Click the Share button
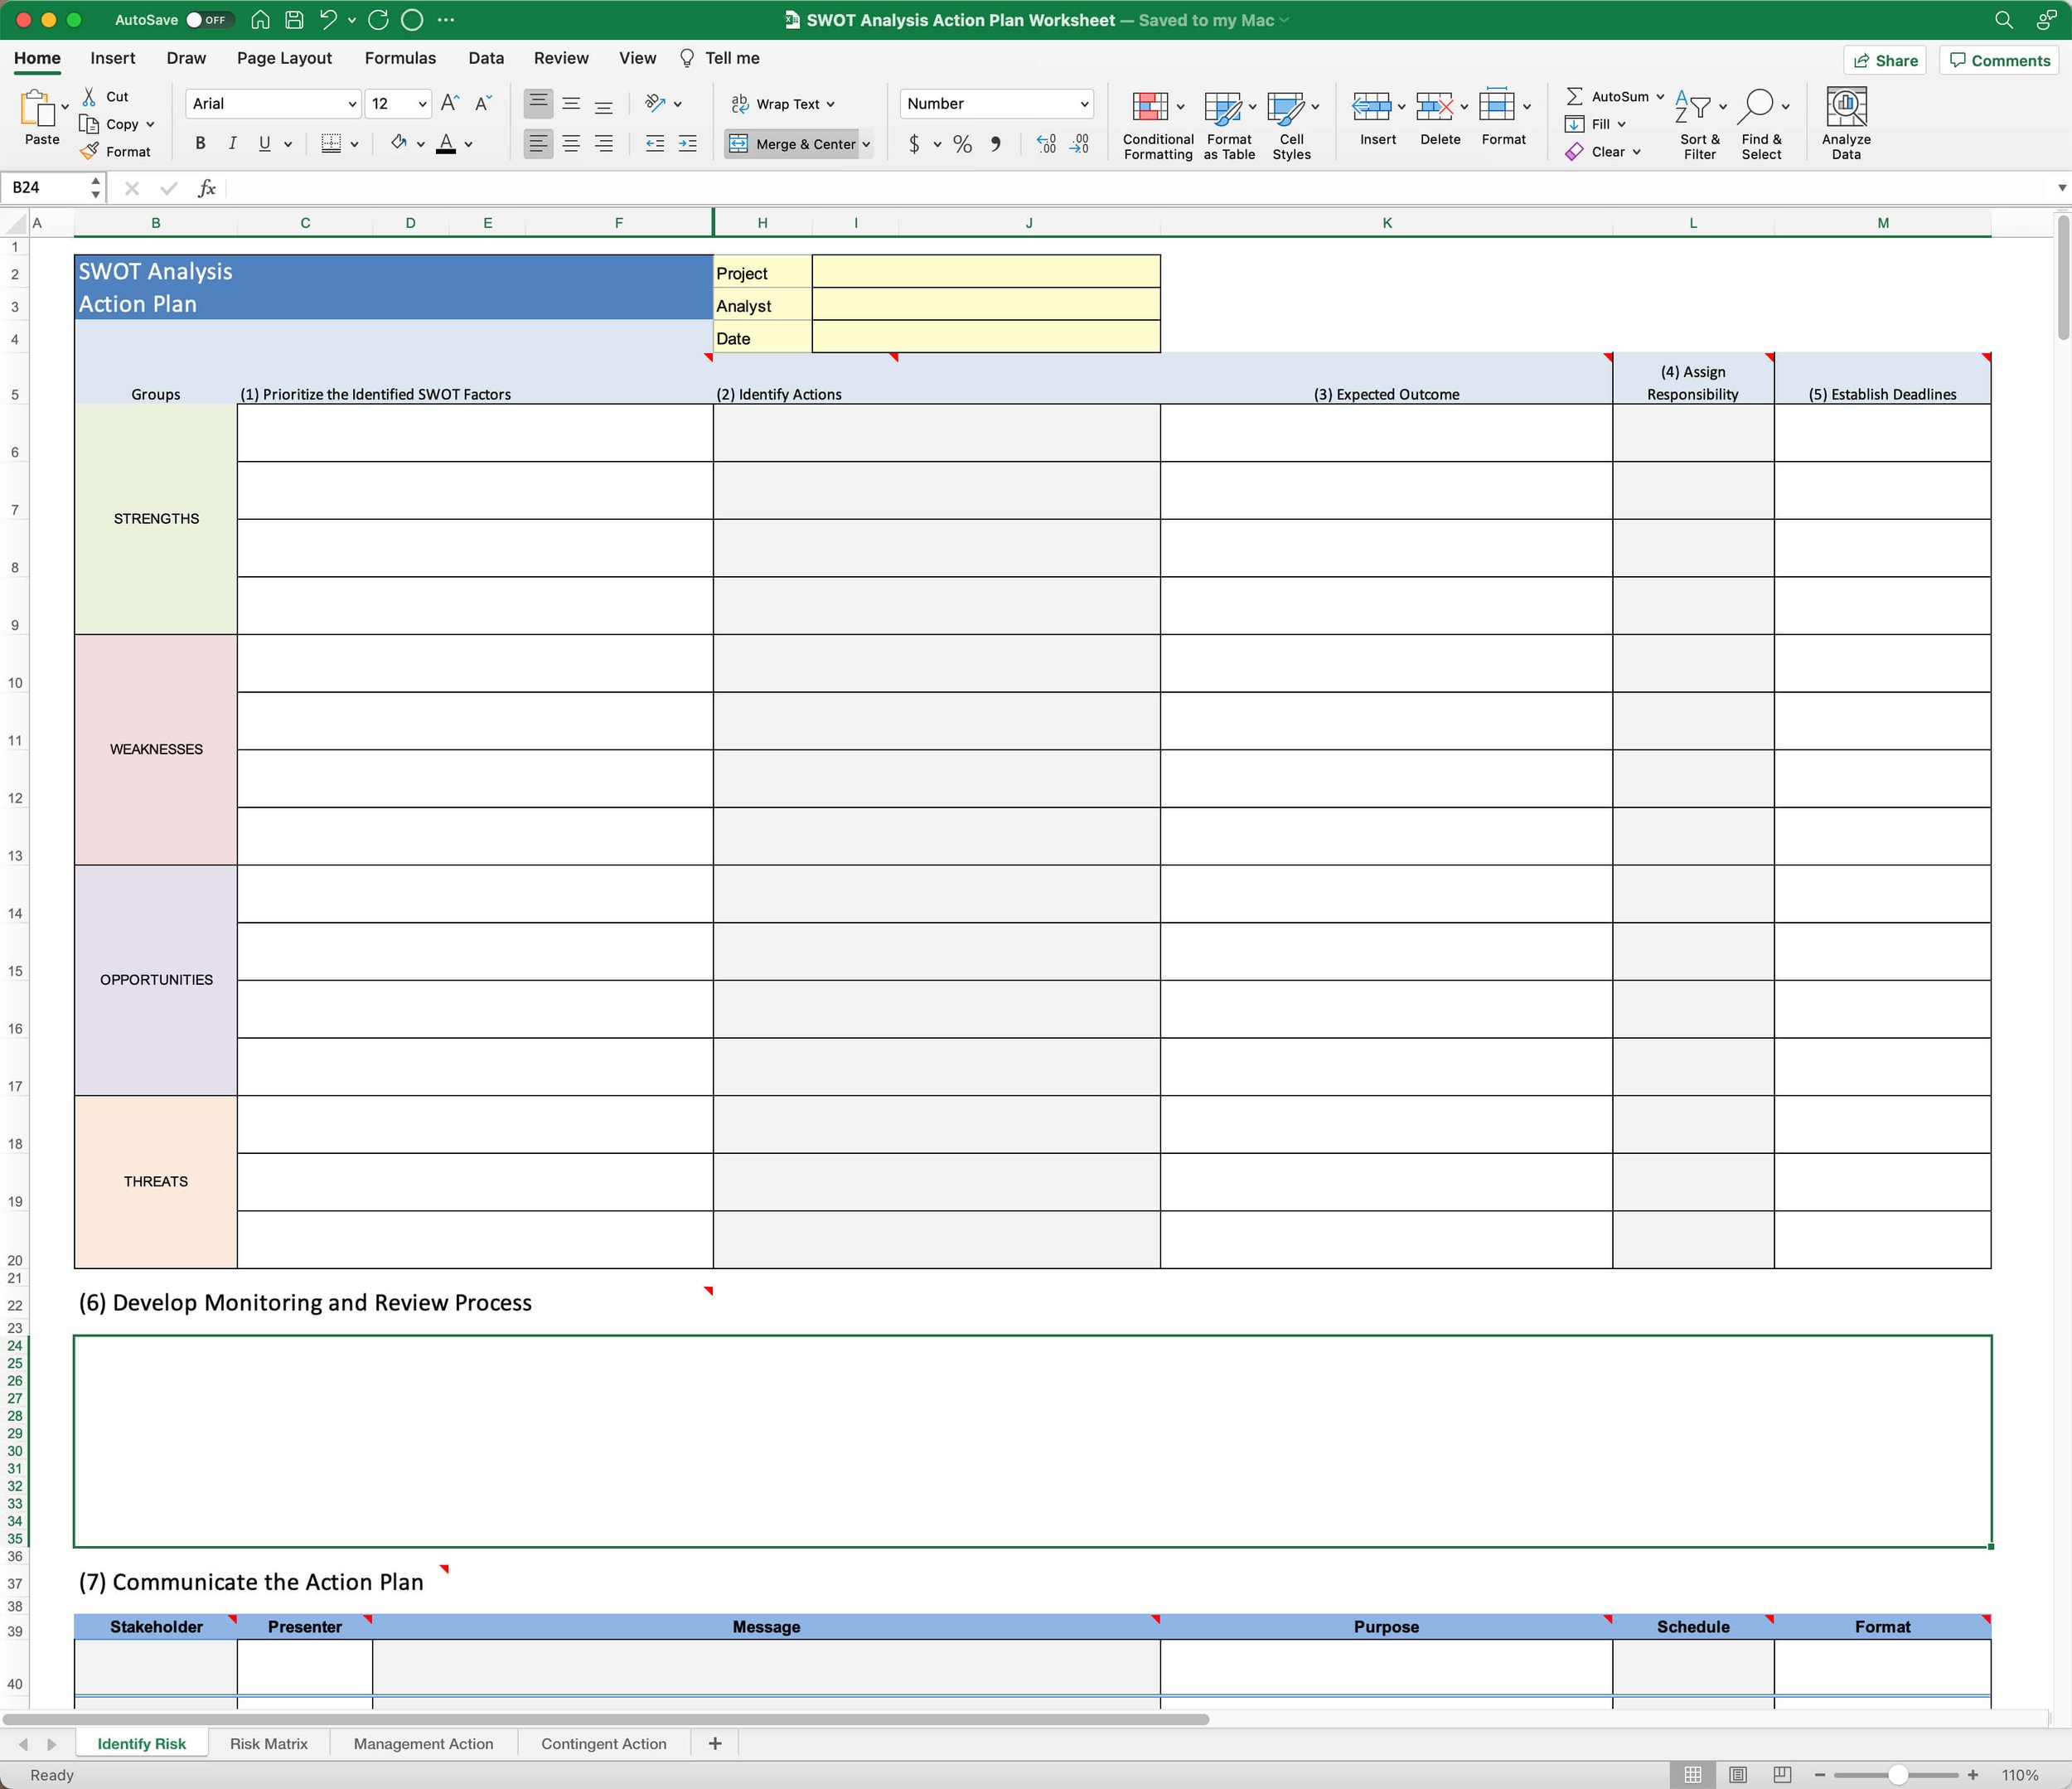Screen dimensions: 2072x1789 (x=1885, y=60)
